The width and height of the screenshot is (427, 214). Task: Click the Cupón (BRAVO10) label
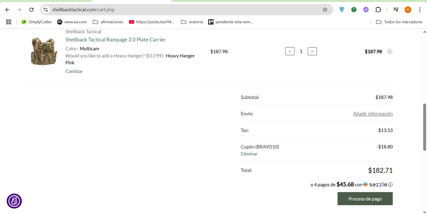click(x=260, y=147)
